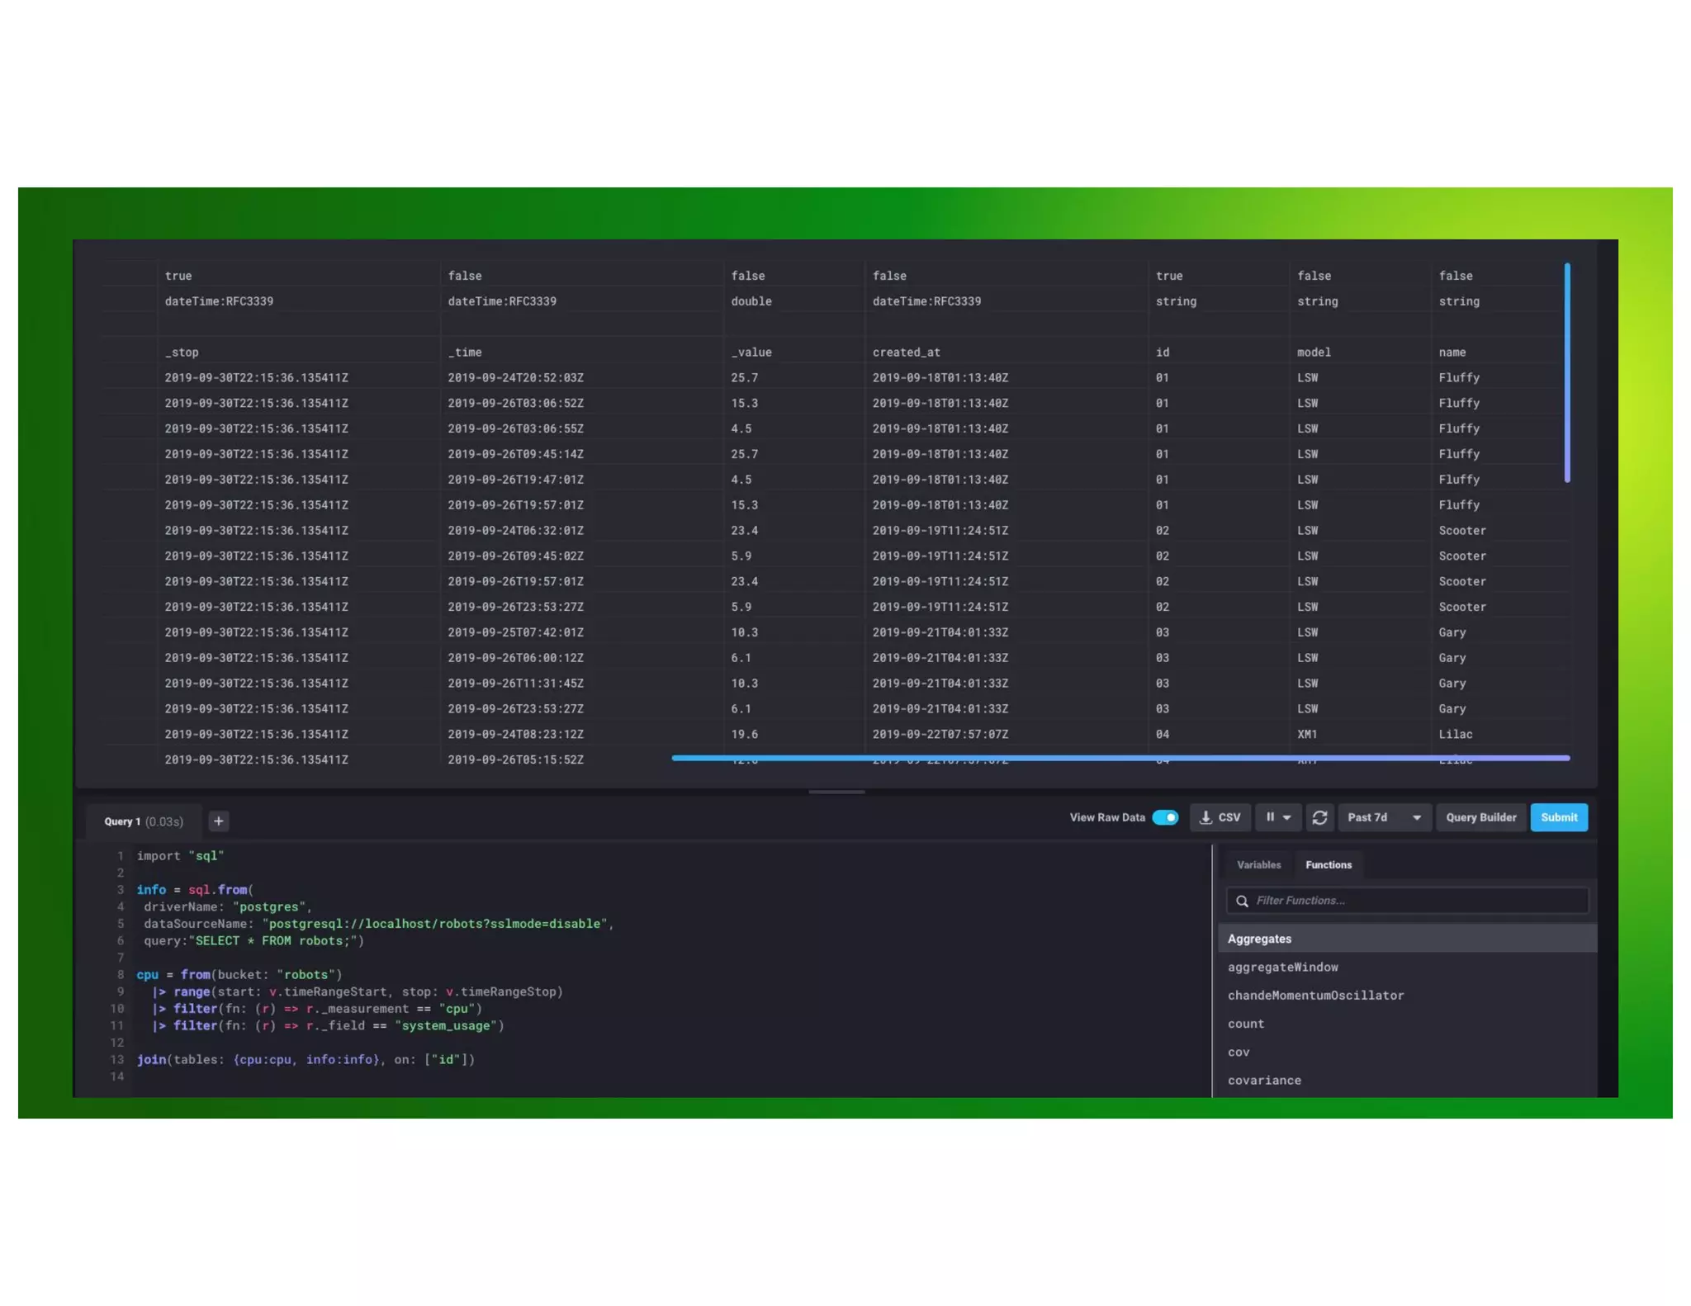Select the Functions tab
This screenshot has width=1691, height=1306.
pyautogui.click(x=1328, y=864)
